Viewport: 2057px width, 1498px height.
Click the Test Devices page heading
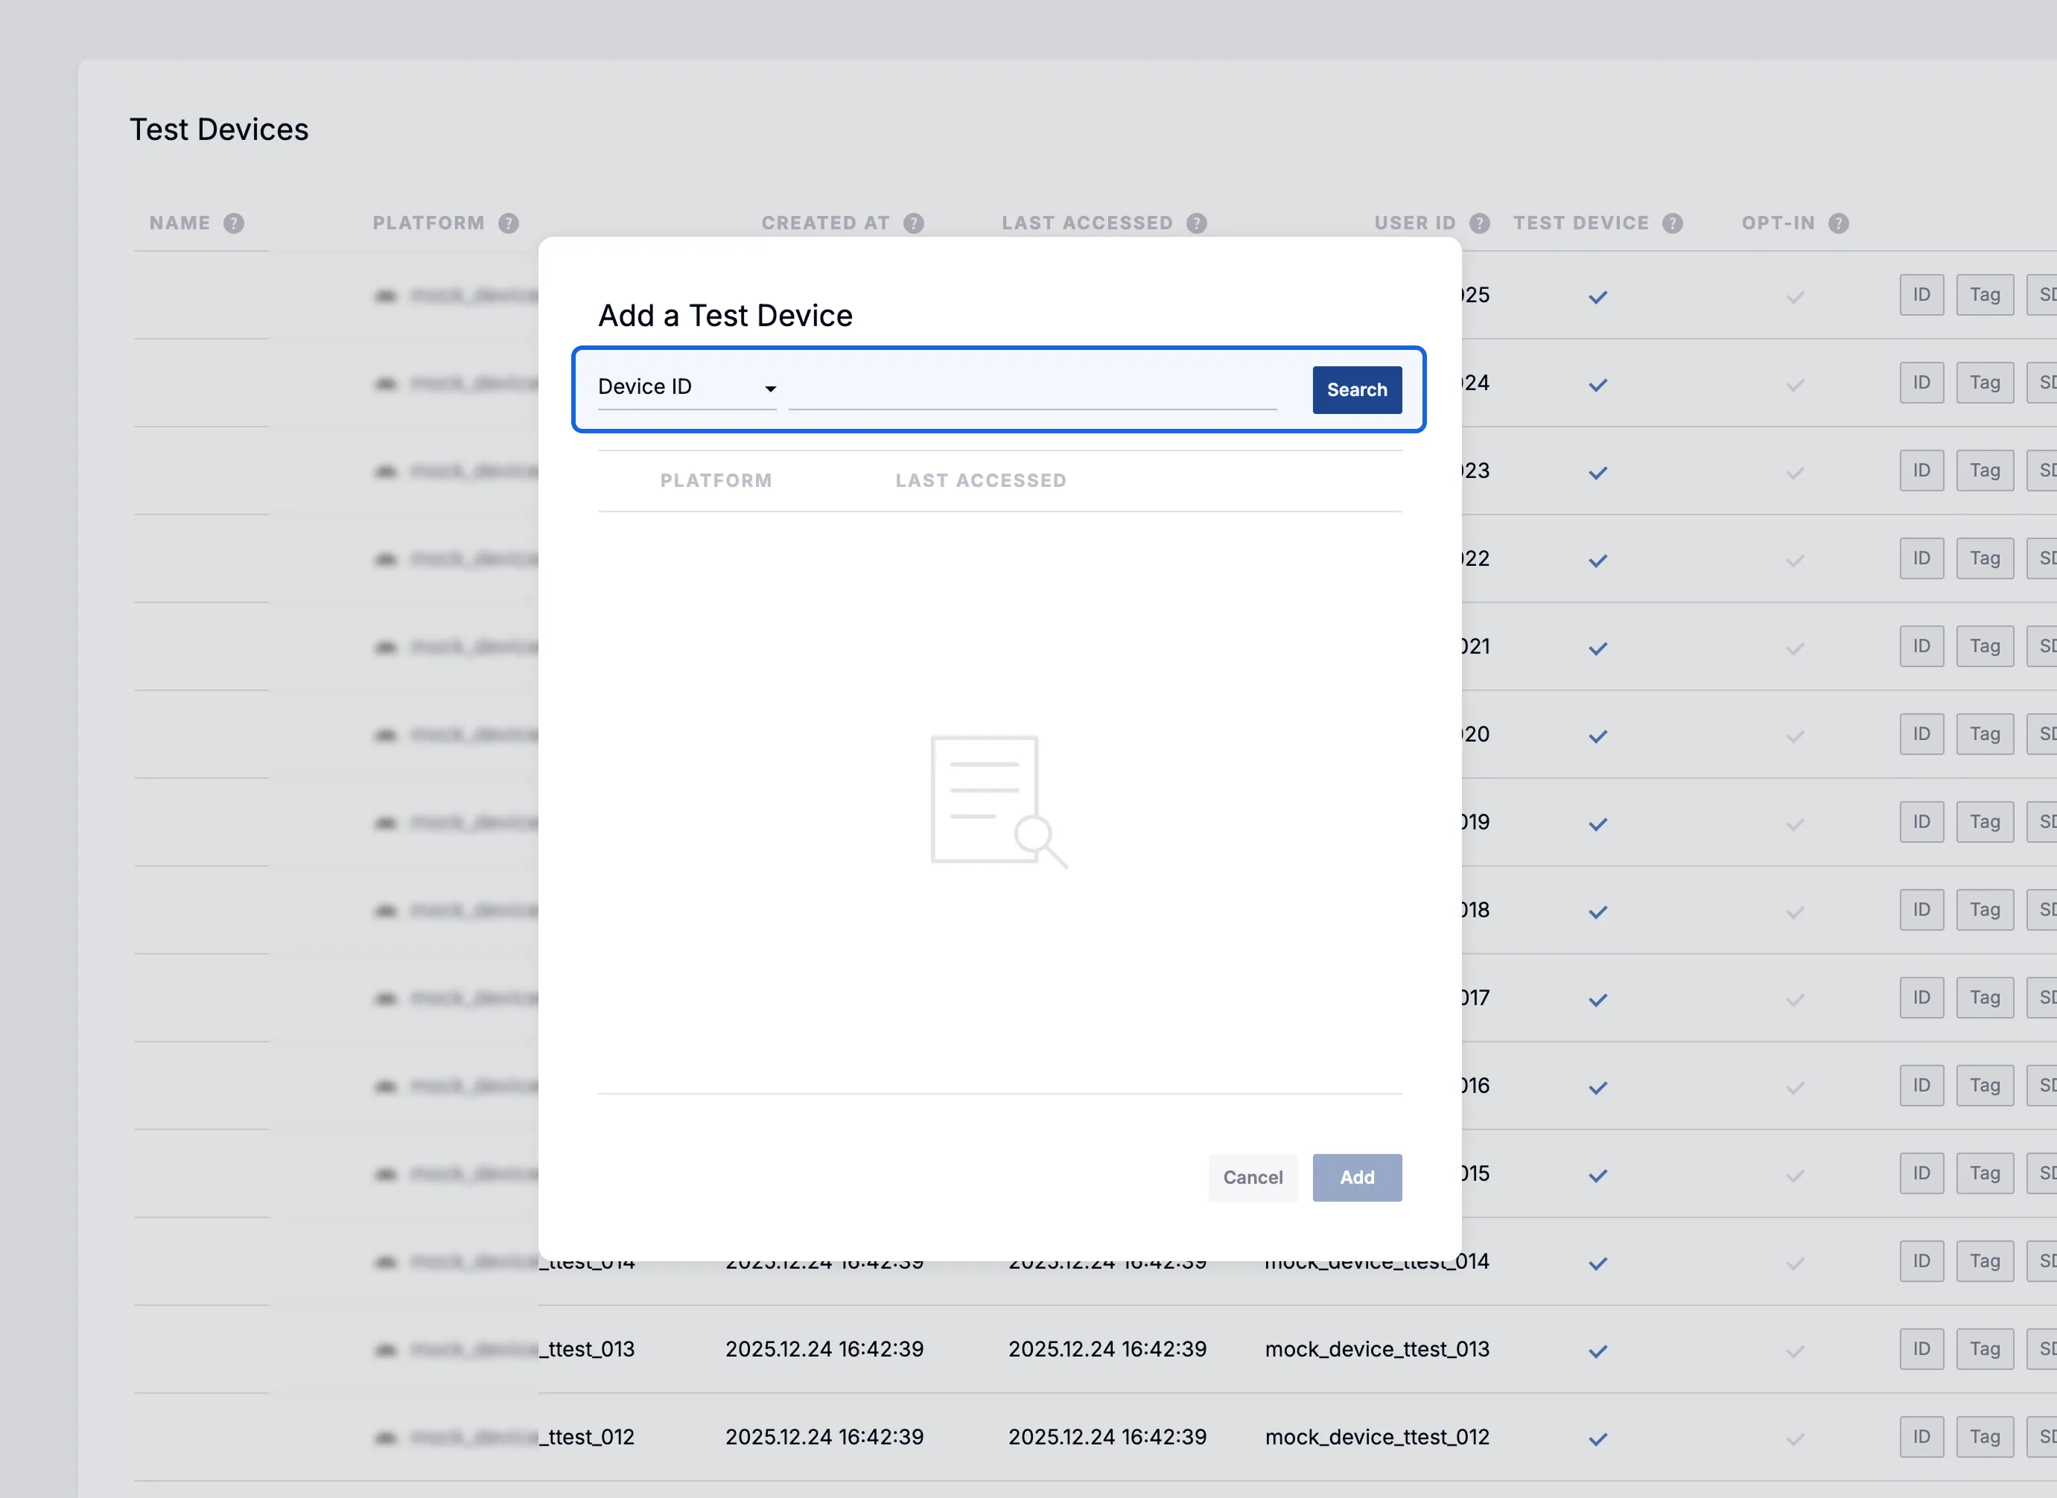tap(218, 130)
